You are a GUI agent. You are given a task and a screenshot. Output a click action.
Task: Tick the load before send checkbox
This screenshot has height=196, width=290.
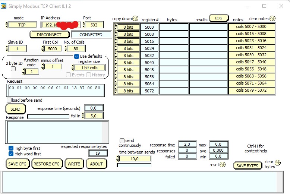click(x=9, y=100)
